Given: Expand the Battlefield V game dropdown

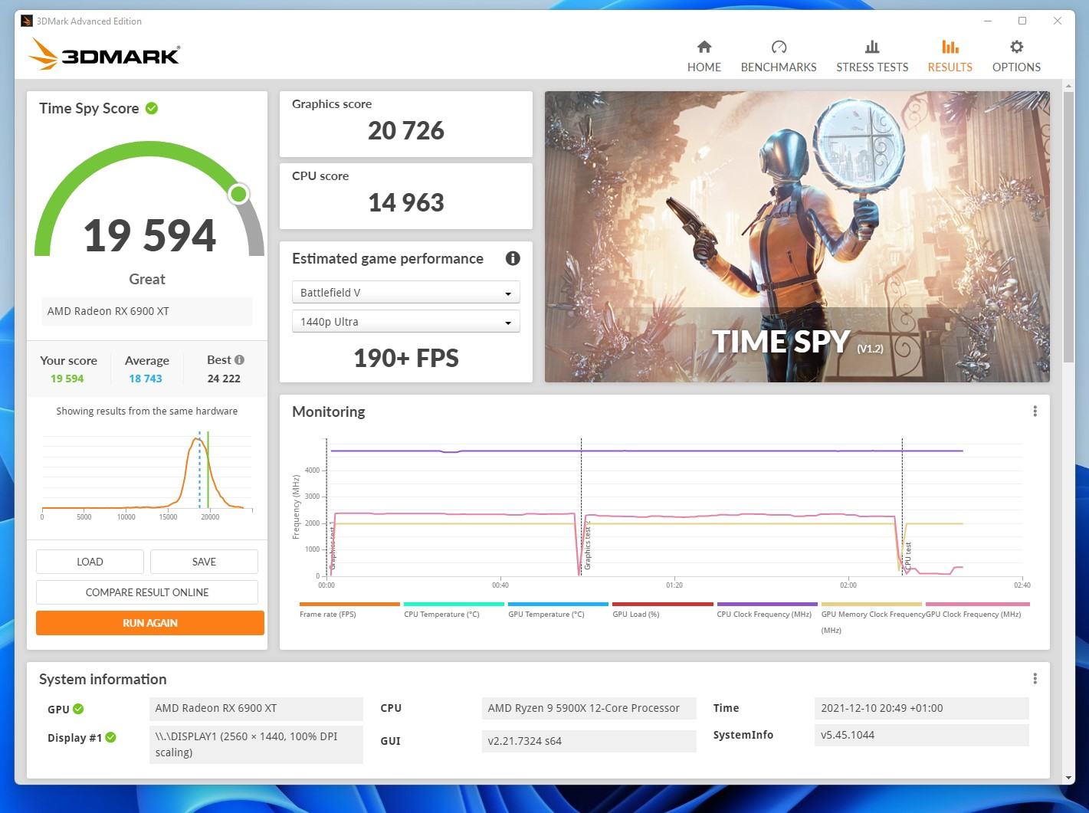Looking at the screenshot, I should [x=405, y=293].
